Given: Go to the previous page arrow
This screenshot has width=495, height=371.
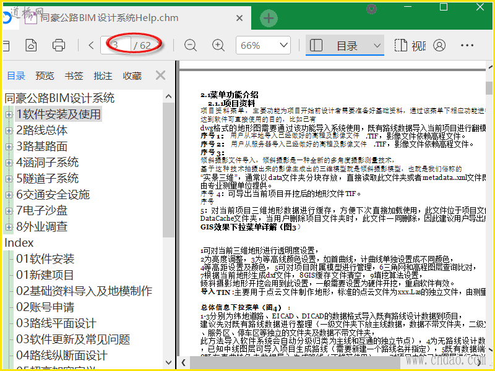Looking at the screenshot, I should pos(91,45).
